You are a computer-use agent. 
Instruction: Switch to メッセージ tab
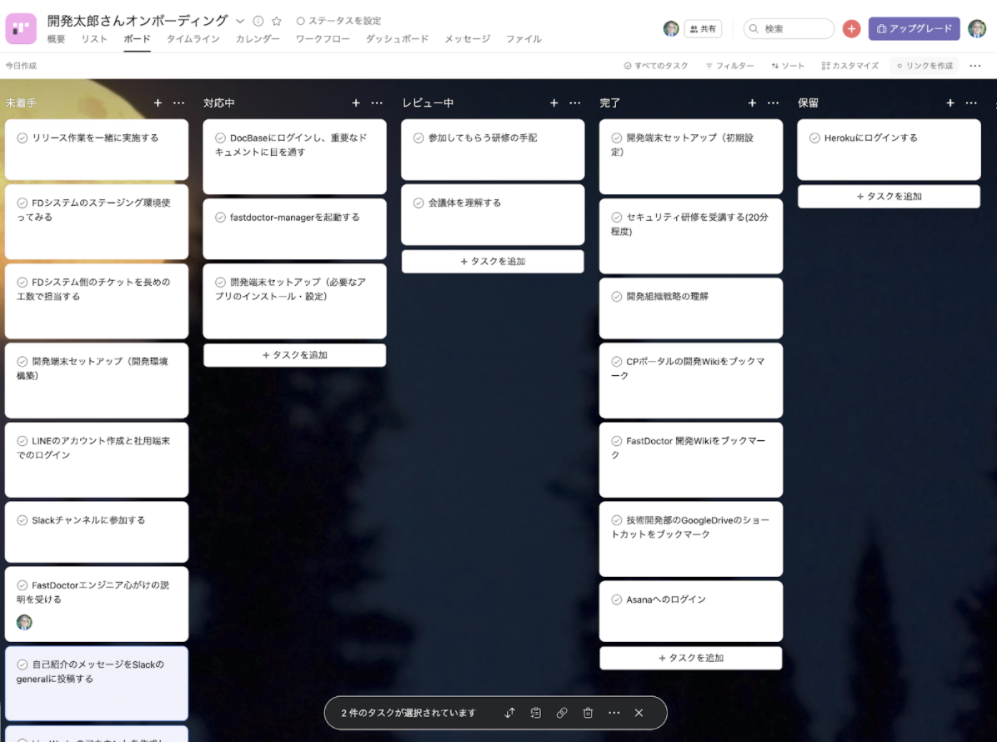[x=468, y=39]
